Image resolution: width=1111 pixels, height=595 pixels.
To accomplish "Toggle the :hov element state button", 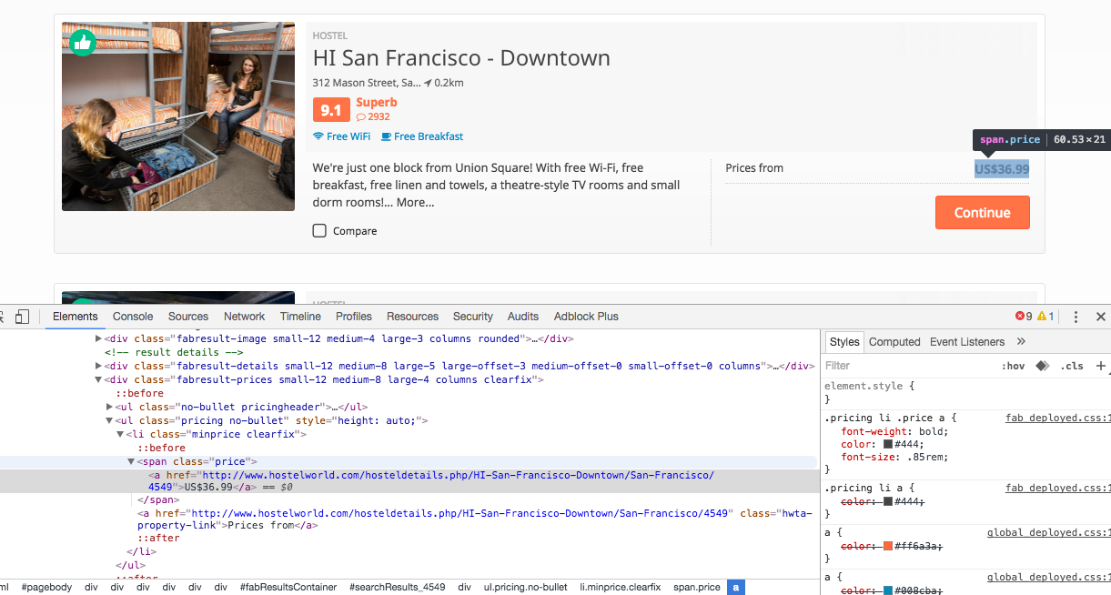I will click(1013, 366).
